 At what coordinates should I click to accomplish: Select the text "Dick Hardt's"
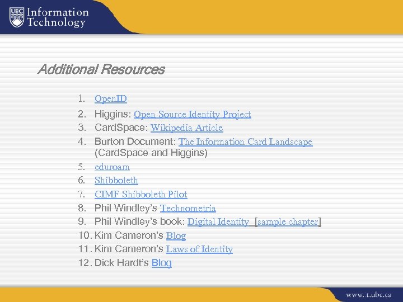[x=121, y=263]
